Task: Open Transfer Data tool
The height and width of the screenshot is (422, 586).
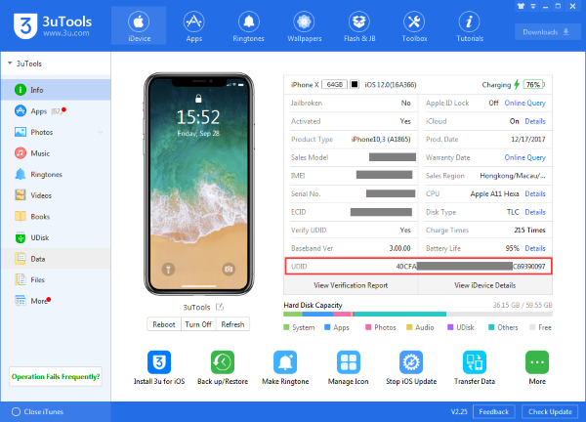Action: (474, 366)
